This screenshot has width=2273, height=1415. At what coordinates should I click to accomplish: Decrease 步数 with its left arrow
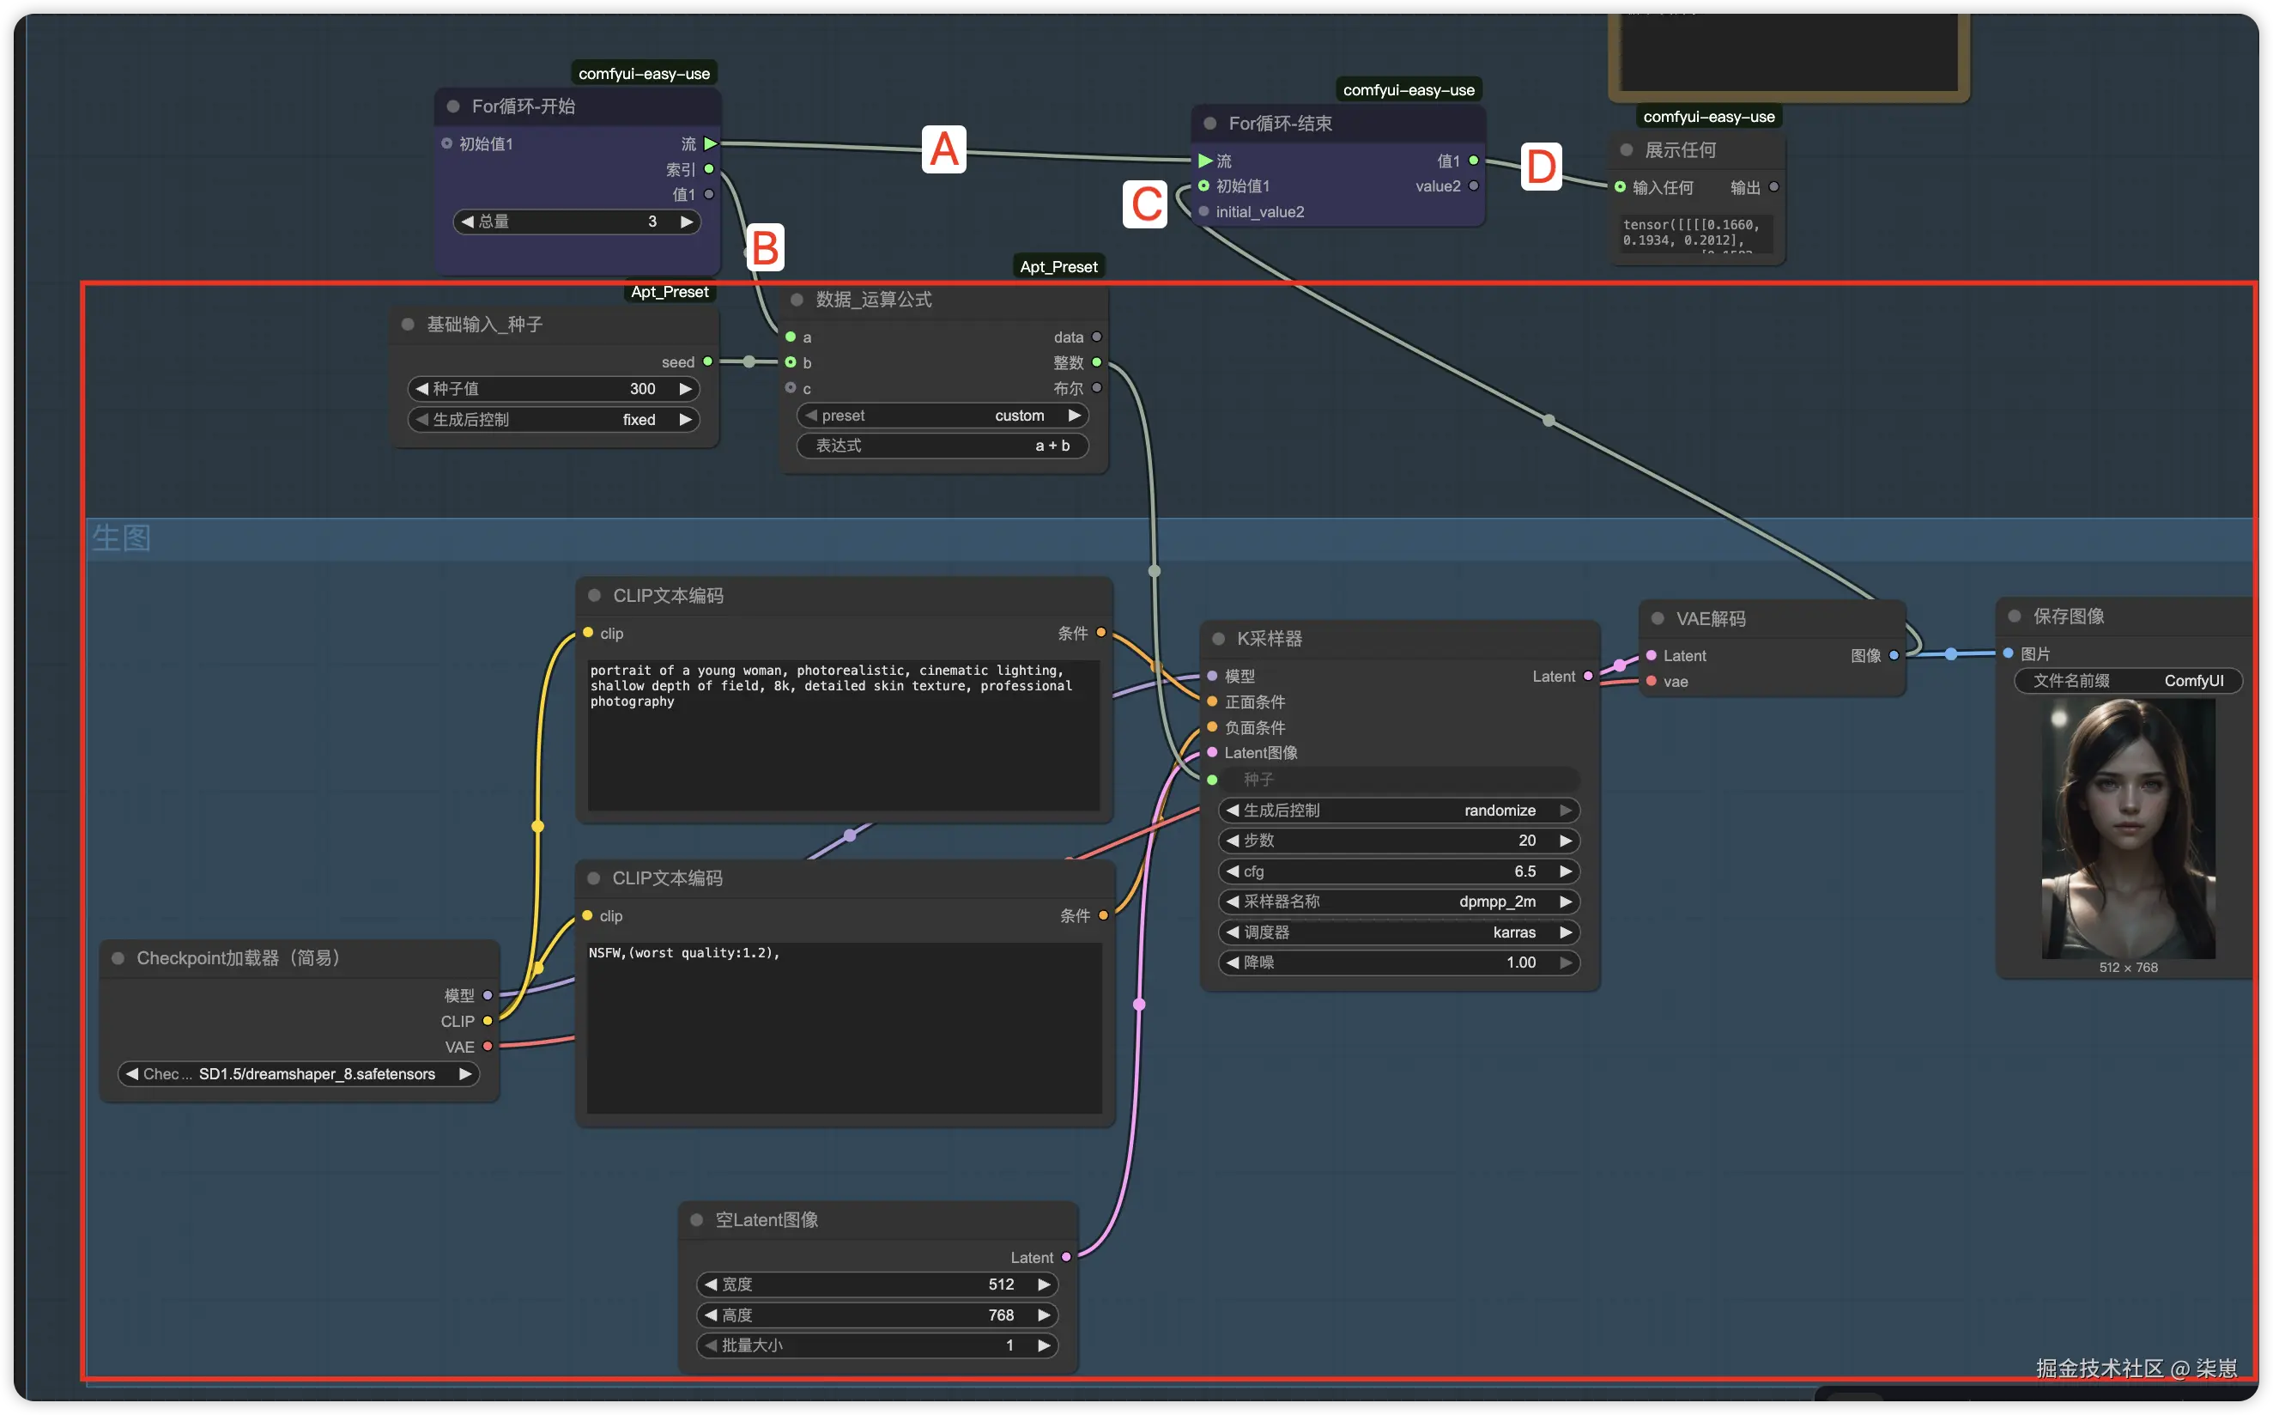(1232, 841)
